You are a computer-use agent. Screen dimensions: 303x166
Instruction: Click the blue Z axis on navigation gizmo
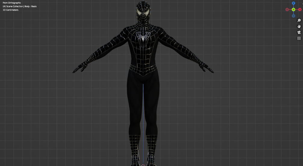pos(293,3)
